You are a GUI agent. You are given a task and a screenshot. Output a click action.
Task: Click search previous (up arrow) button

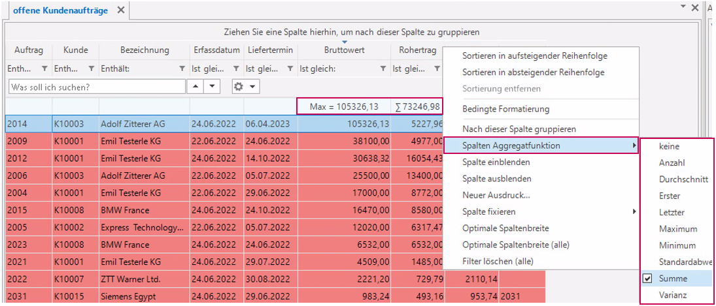[196, 86]
